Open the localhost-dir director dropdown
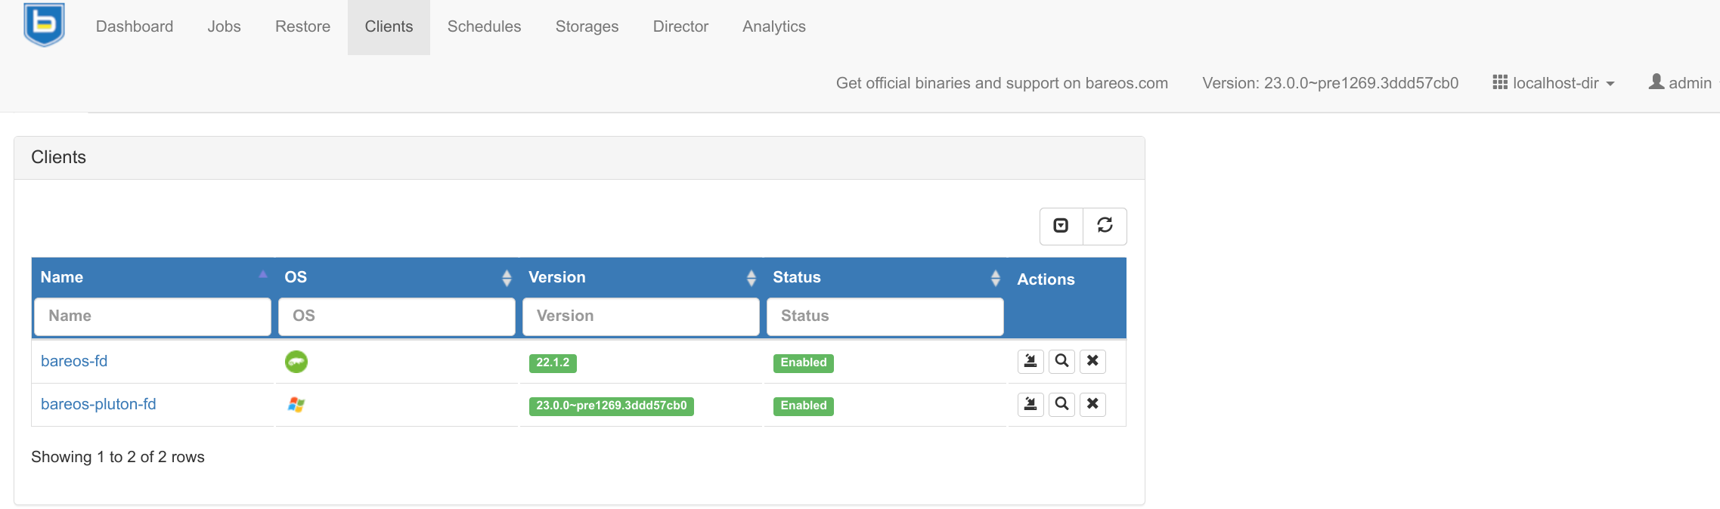This screenshot has width=1720, height=509. (1554, 83)
